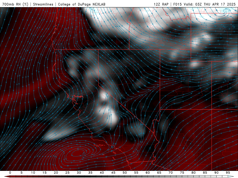Click the 'Streamlines' header label

[x=43, y=4]
